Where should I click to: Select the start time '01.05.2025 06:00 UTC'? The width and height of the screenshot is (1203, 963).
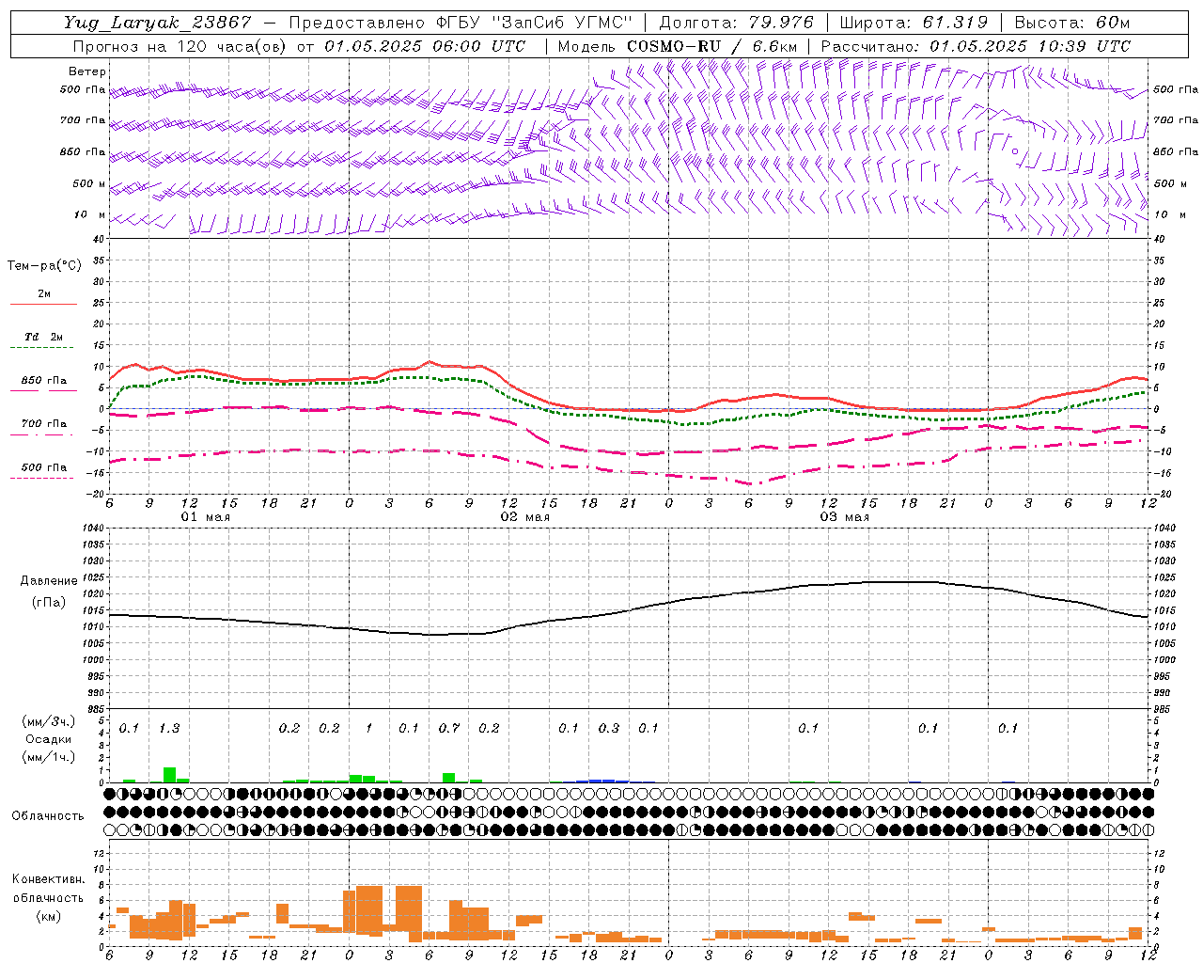click(x=425, y=46)
